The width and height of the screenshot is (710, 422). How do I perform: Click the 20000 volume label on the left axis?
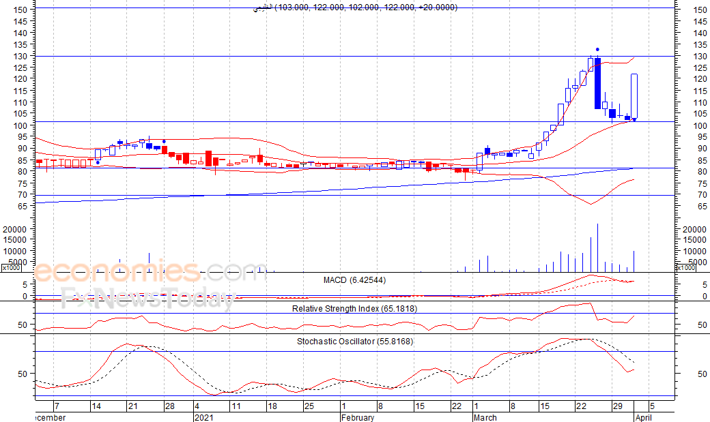point(15,229)
